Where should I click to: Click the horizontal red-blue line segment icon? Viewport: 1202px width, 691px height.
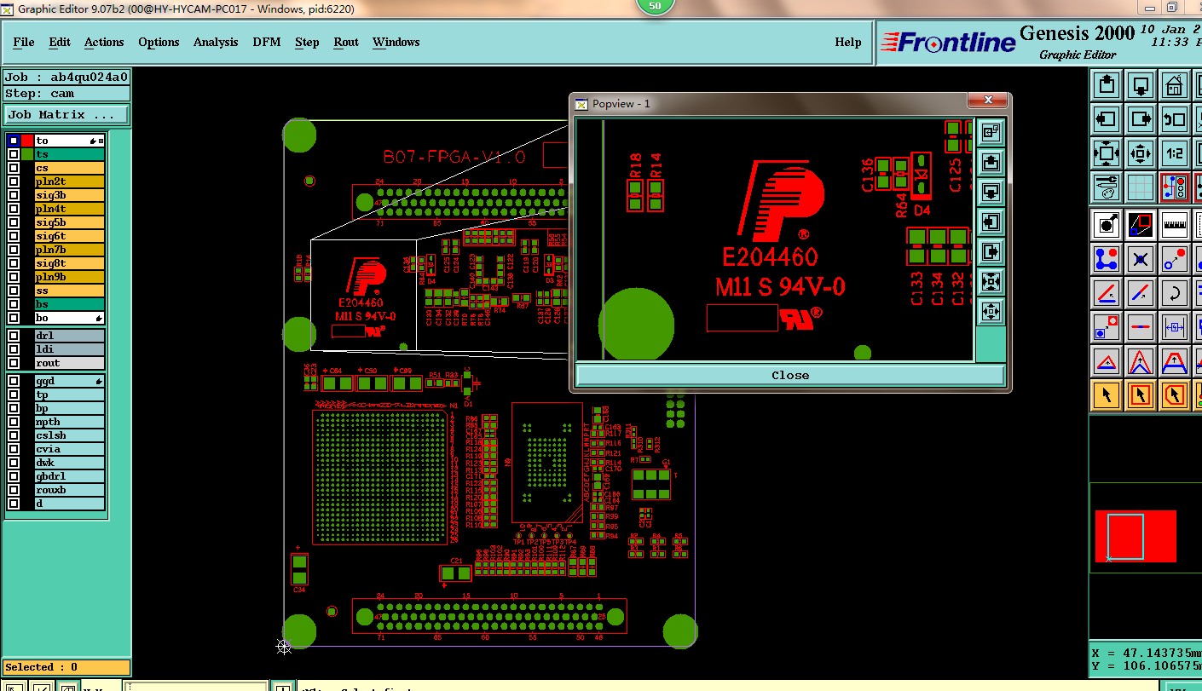click(x=1140, y=327)
